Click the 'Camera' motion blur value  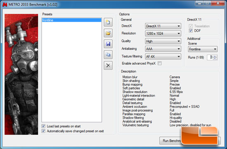(175, 77)
